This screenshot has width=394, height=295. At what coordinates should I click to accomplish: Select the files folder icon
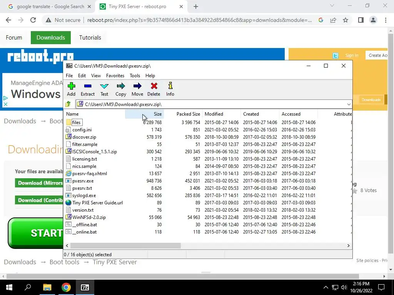[68, 123]
